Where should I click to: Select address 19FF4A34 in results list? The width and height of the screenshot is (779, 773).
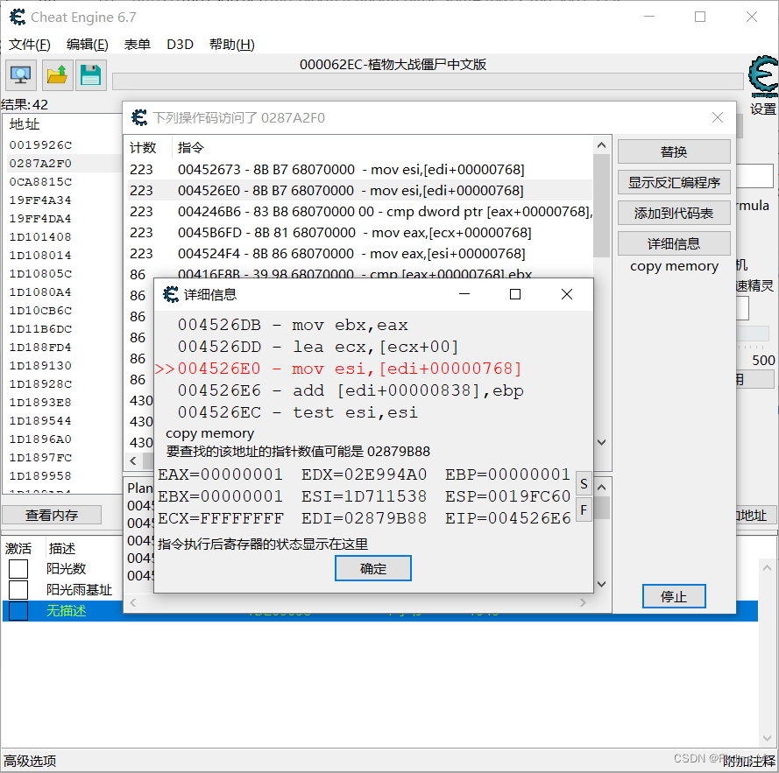tap(40, 200)
